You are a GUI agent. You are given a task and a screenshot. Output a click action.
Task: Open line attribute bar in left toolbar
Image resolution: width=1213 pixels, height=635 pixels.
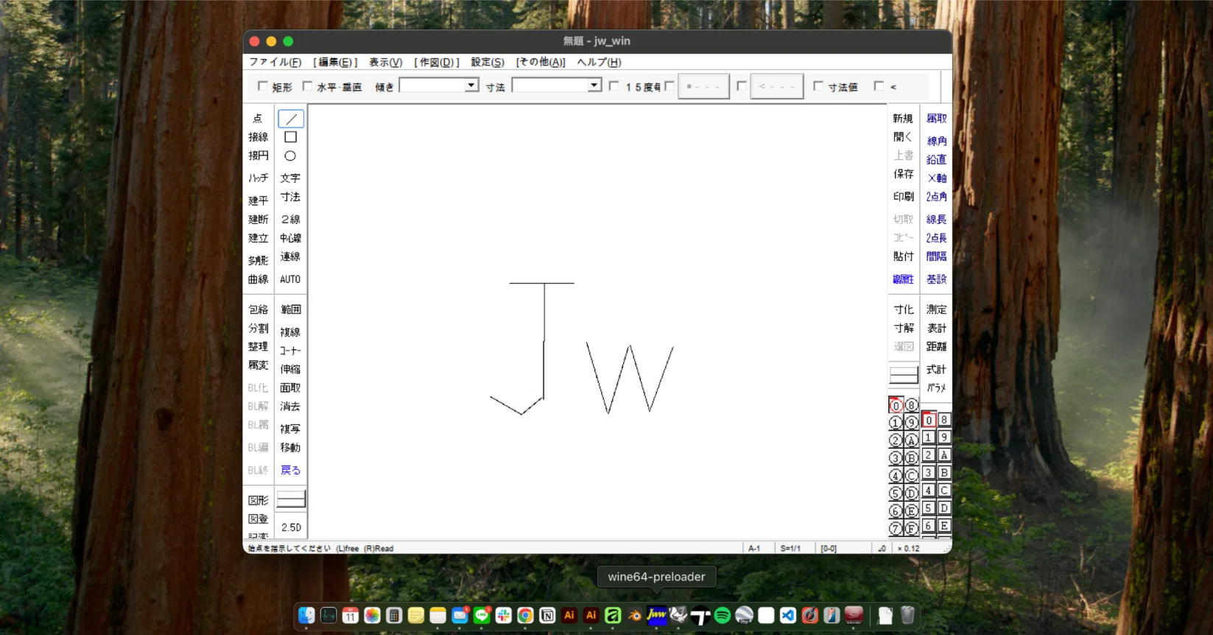pyautogui.click(x=291, y=499)
